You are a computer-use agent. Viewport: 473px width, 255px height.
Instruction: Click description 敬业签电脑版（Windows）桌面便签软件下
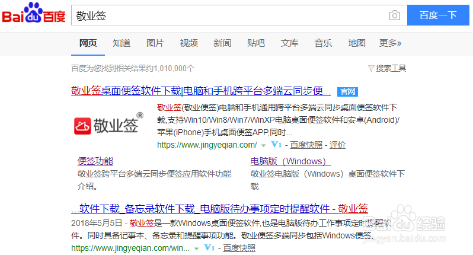[328, 174]
